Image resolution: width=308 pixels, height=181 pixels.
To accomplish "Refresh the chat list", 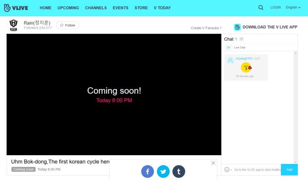I will click(241, 39).
